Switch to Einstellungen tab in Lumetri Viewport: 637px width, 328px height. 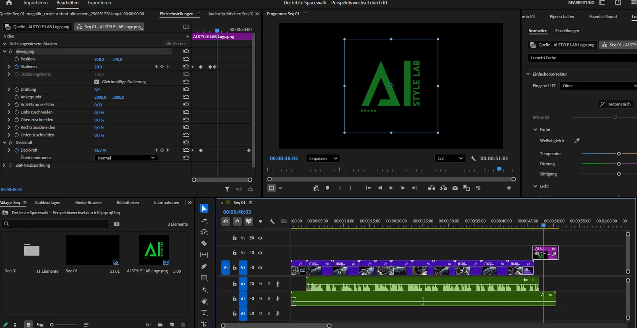567,31
